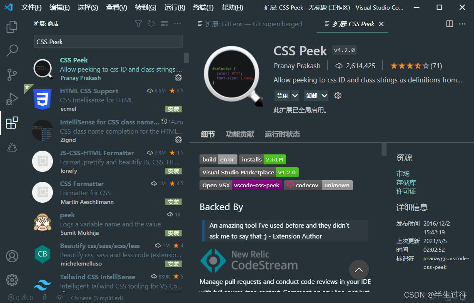Refresh the extensions list
The width and height of the screenshot is (474, 303).
pyautogui.click(x=151, y=24)
